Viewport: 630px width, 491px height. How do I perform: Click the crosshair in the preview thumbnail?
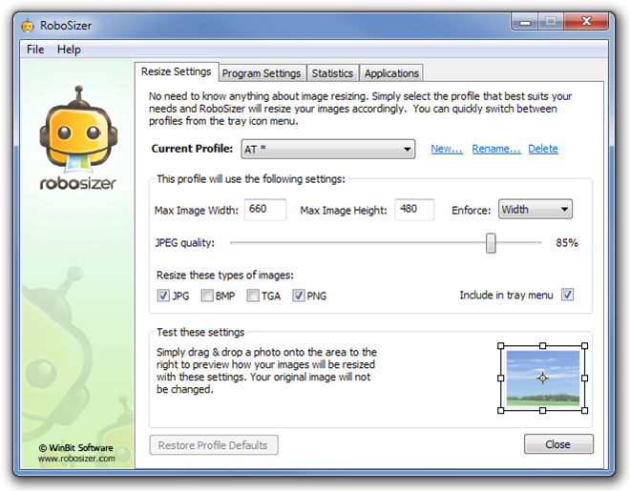point(542,378)
